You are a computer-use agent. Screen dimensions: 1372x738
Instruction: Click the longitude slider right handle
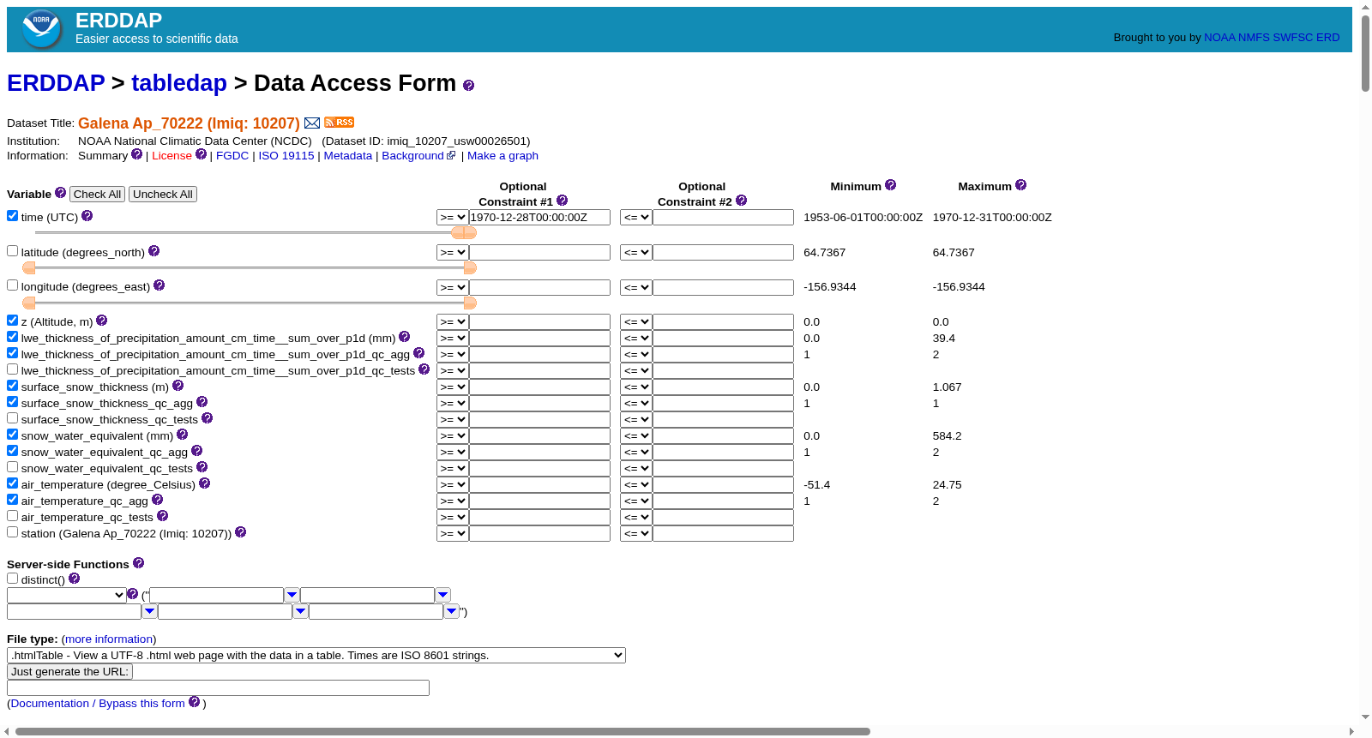[470, 303]
